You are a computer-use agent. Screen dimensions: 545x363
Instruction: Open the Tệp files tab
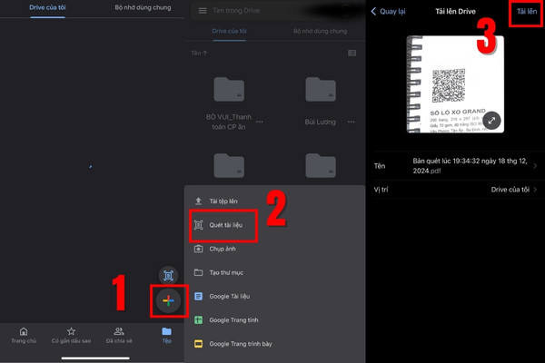[x=167, y=336]
